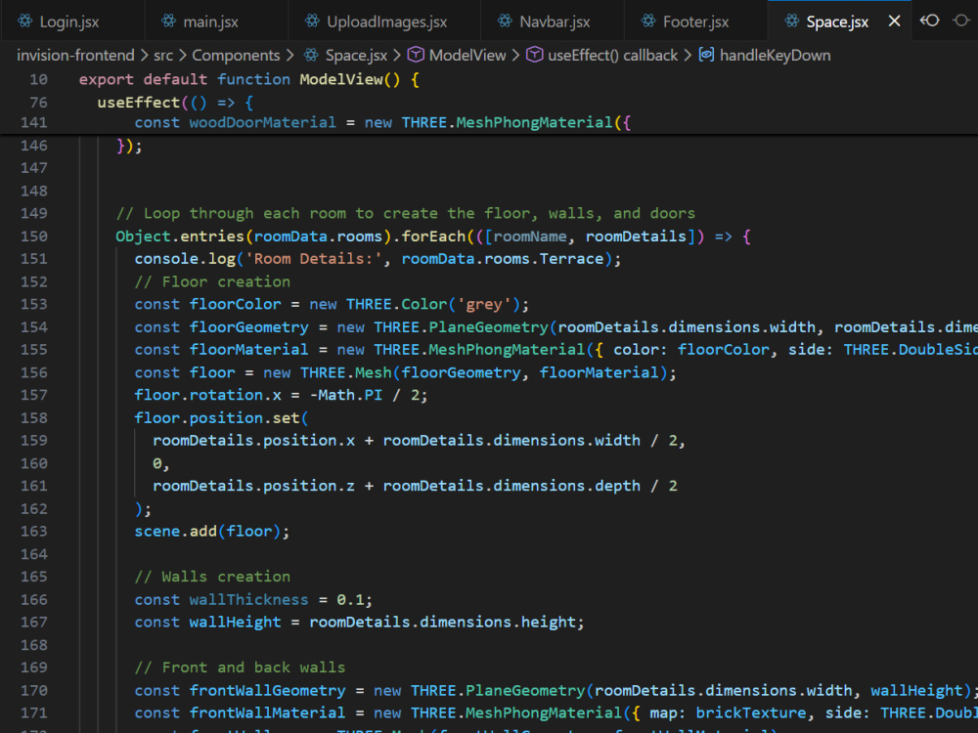Click the '// Floor creation' comment
This screenshot has width=978, height=733.
[212, 281]
